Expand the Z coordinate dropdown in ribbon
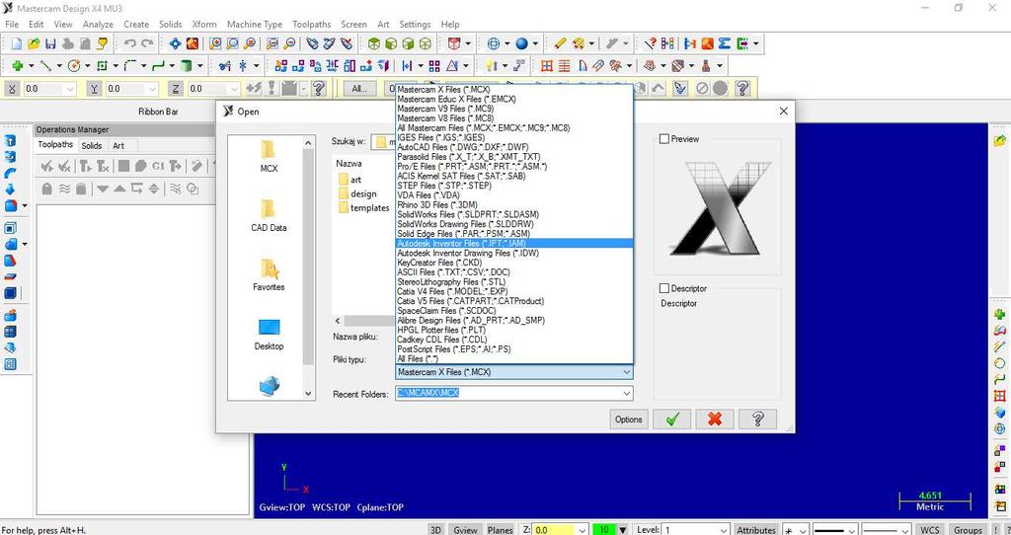The height and width of the screenshot is (535, 1011). (x=233, y=89)
